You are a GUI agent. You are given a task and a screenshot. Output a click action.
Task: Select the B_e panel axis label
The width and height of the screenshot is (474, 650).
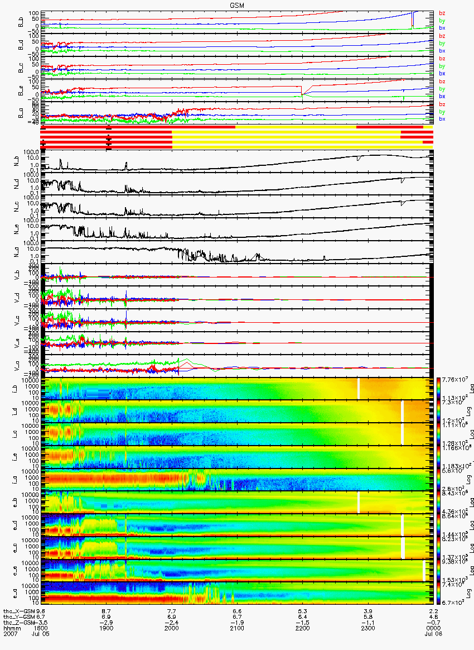click(21, 91)
